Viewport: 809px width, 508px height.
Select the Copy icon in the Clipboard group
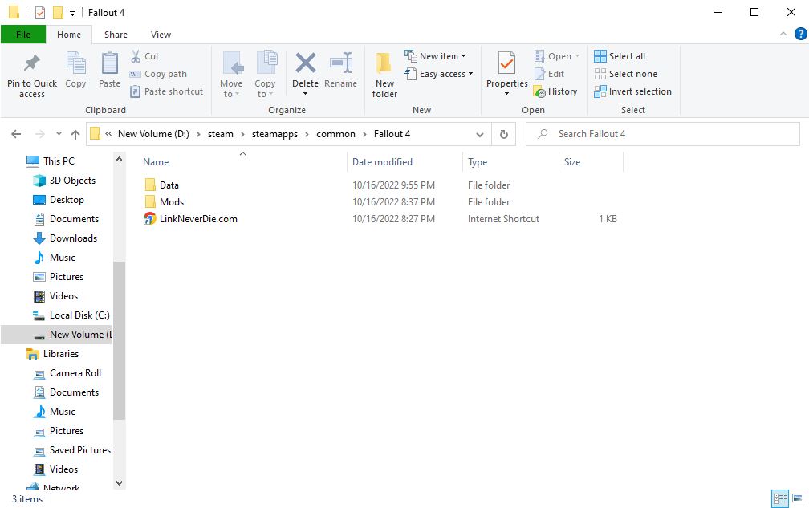click(75, 72)
